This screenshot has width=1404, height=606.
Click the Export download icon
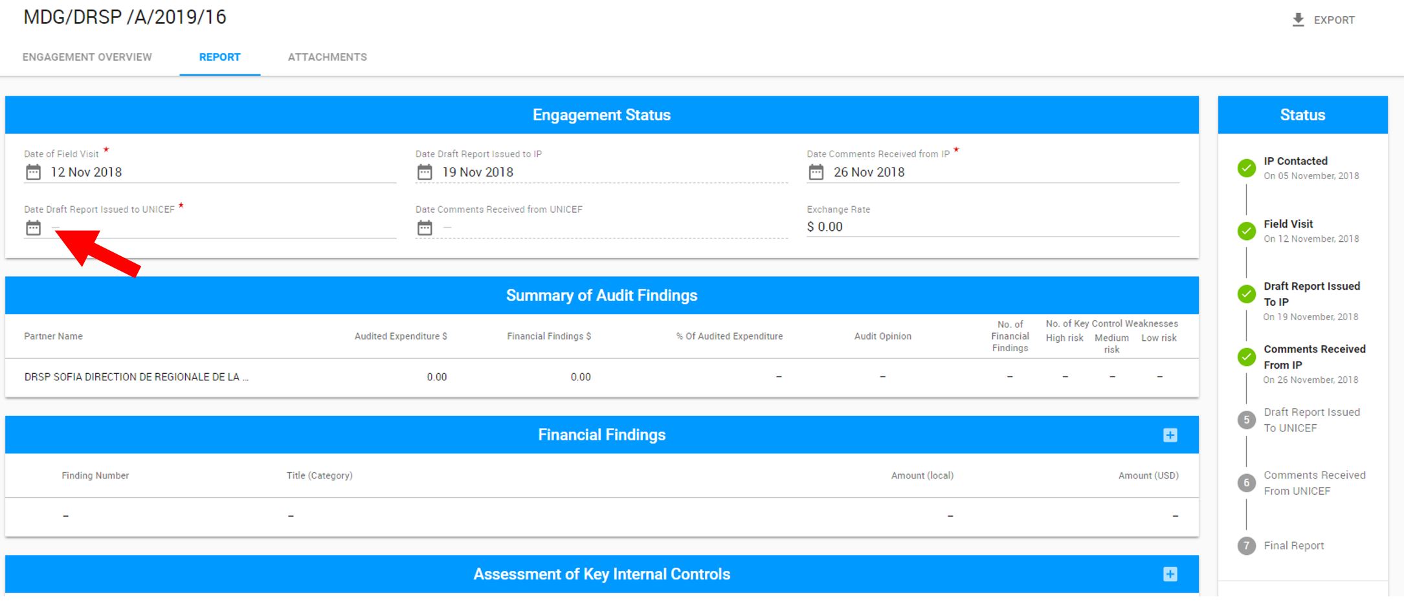tap(1297, 19)
